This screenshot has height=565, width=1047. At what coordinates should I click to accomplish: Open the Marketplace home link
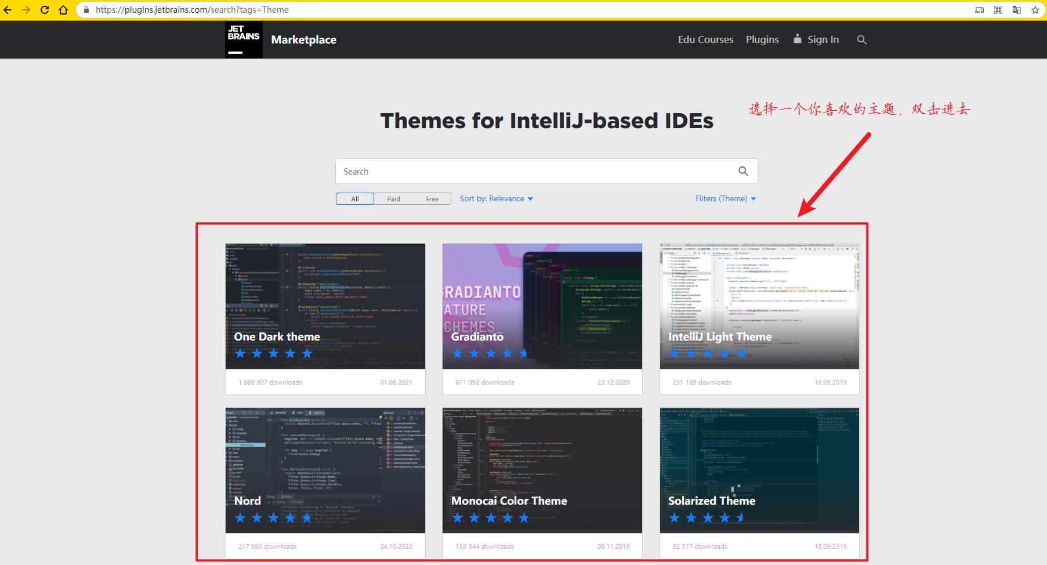304,39
